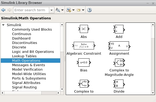This screenshot has width=156, height=102.
Task: Select the Continuous library
Action: [x=21, y=34]
